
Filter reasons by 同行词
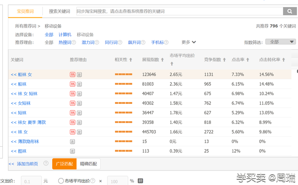click(x=111, y=42)
